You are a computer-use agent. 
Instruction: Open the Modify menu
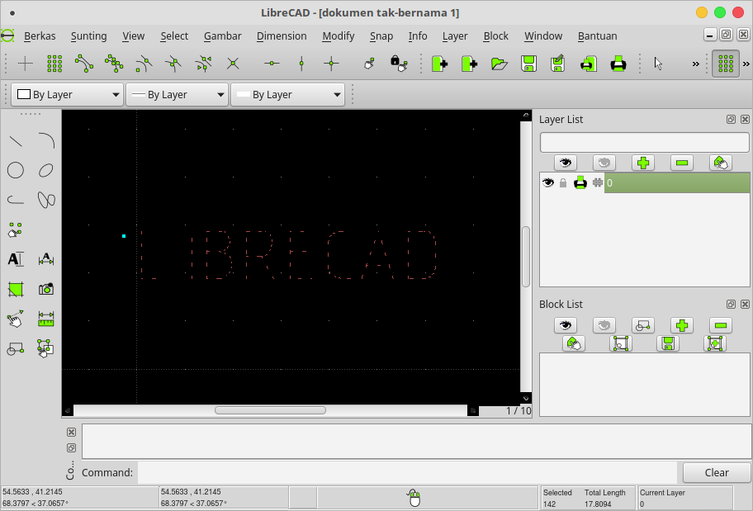(338, 36)
